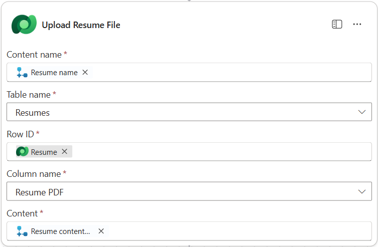Click inside the Content name field
Screen dimensions: 378x247
(226, 72)
